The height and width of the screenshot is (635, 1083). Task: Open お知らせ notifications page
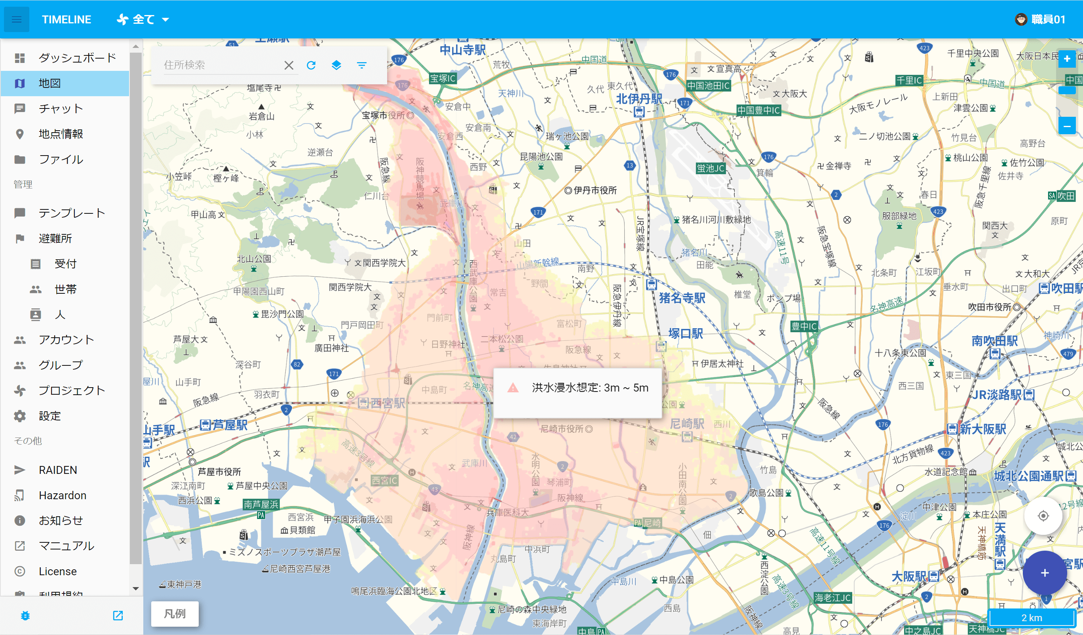click(65, 520)
